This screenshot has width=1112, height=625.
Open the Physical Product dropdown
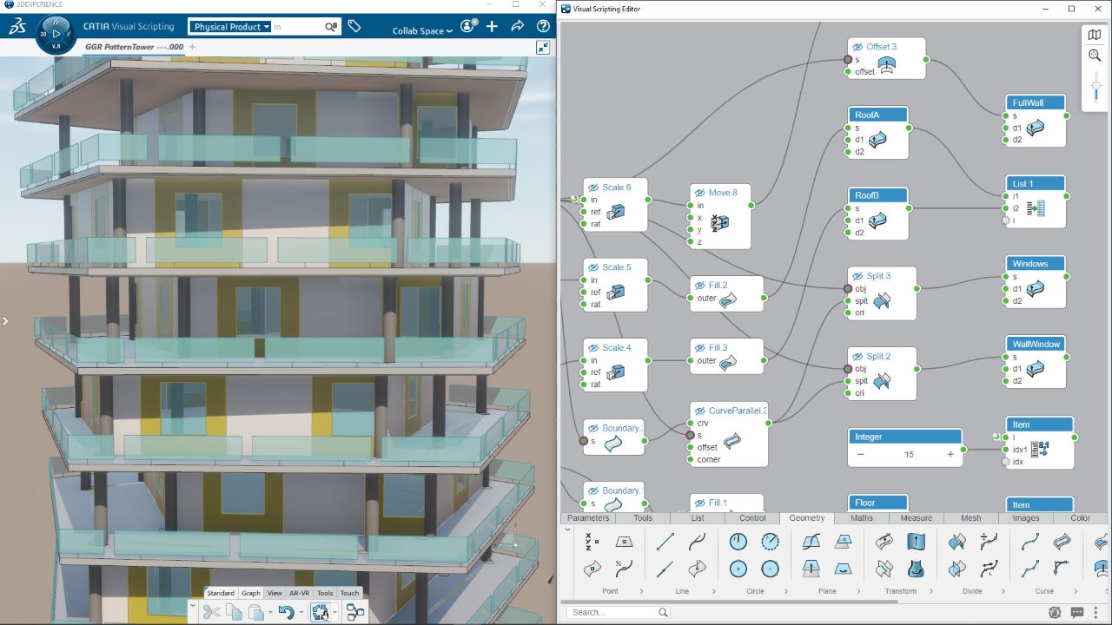(x=231, y=27)
